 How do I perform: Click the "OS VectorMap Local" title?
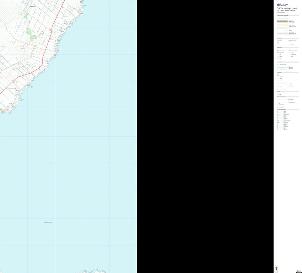pos(287,9)
